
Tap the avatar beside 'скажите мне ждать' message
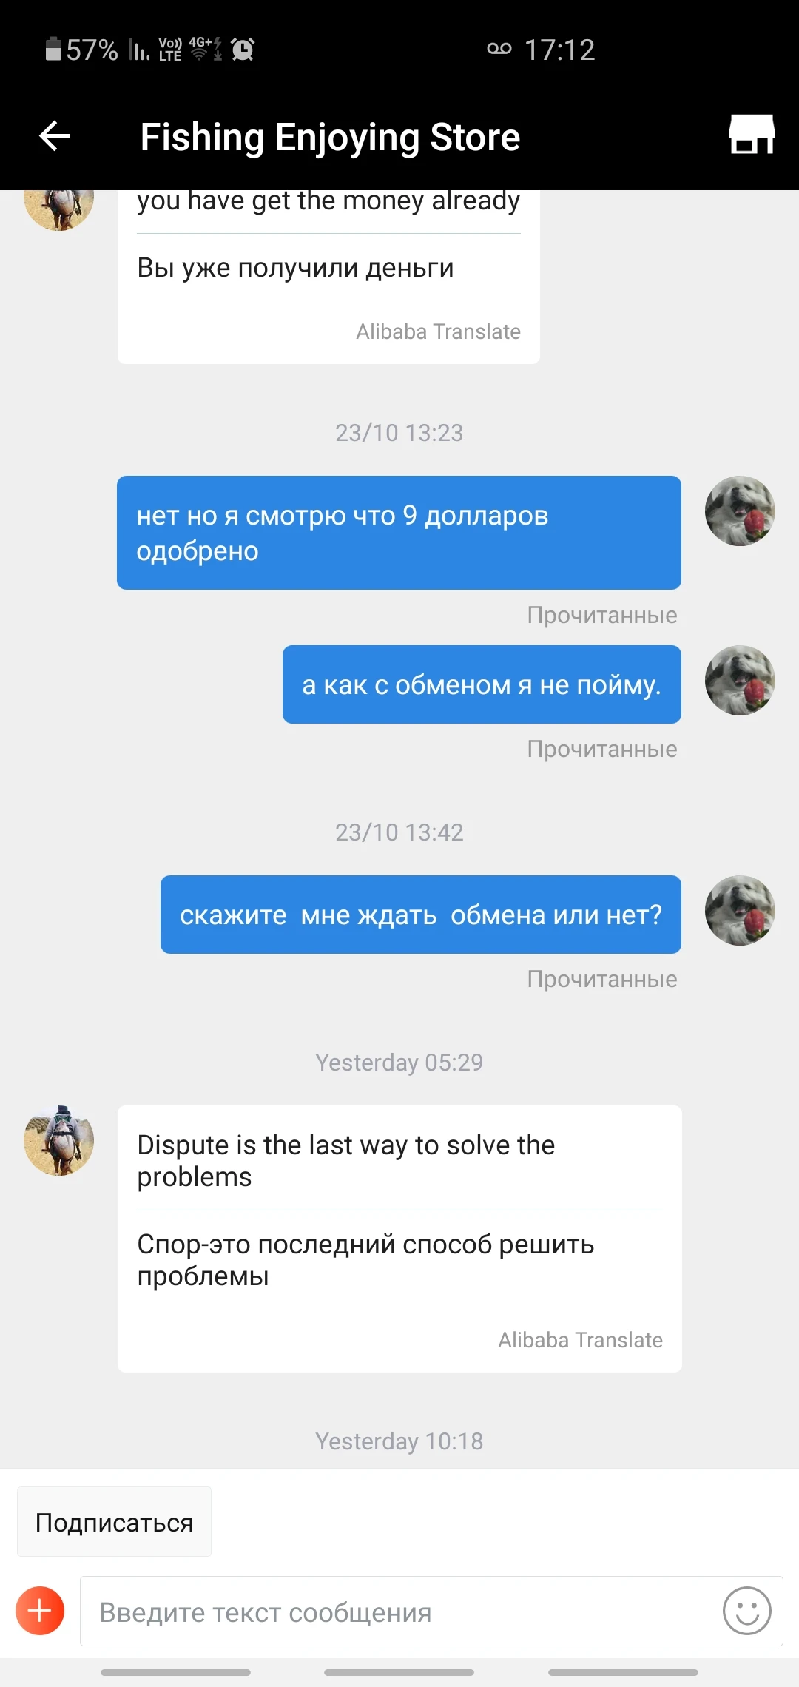pos(740,911)
